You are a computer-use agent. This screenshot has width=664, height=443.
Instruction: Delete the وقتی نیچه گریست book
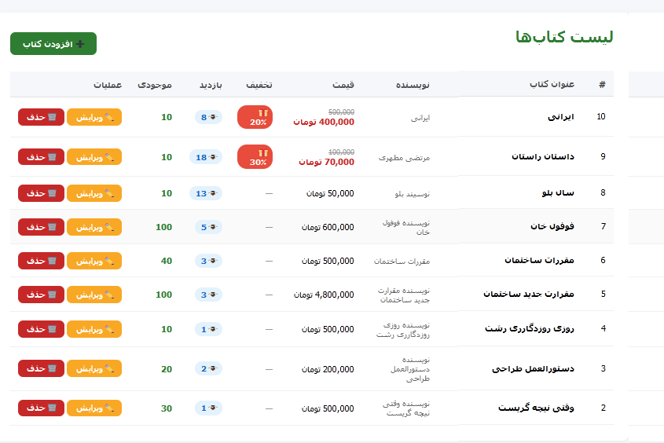[41, 408]
